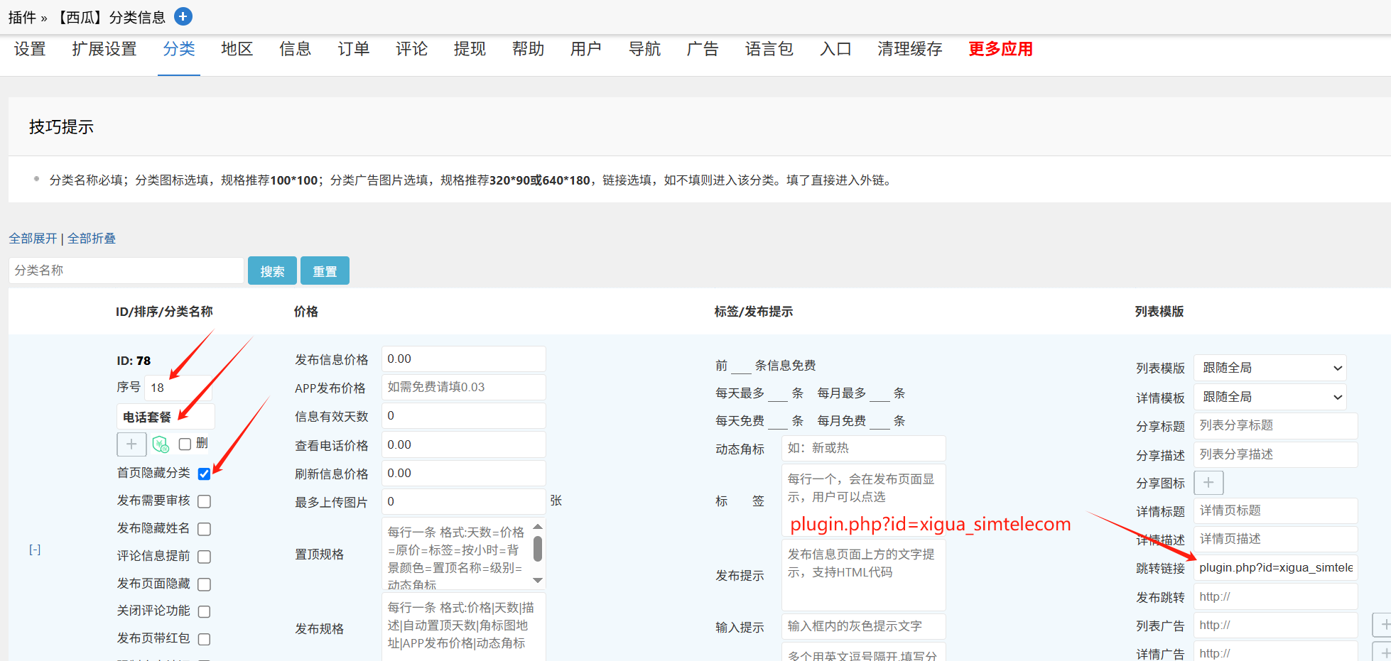The width and height of the screenshot is (1391, 661).
Task: Click the 置顶规格 textarea scrollbar thumb
Action: (x=538, y=548)
